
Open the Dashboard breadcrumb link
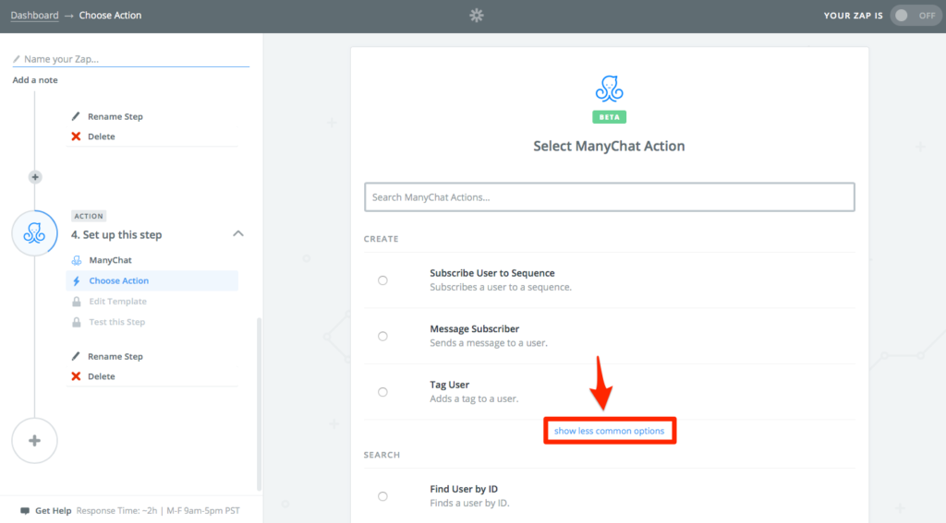pos(34,15)
